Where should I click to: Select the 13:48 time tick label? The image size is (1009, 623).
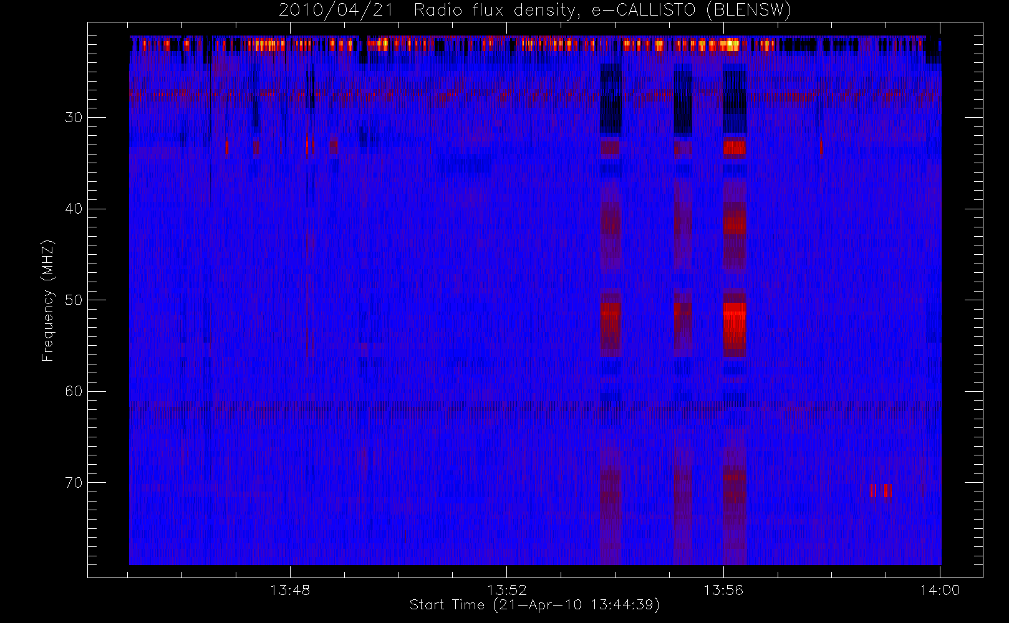point(290,590)
